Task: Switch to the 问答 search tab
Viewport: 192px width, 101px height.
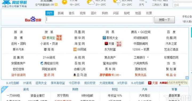Action: pos(116,13)
